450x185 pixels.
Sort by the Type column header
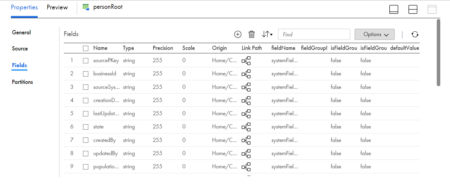(x=128, y=48)
